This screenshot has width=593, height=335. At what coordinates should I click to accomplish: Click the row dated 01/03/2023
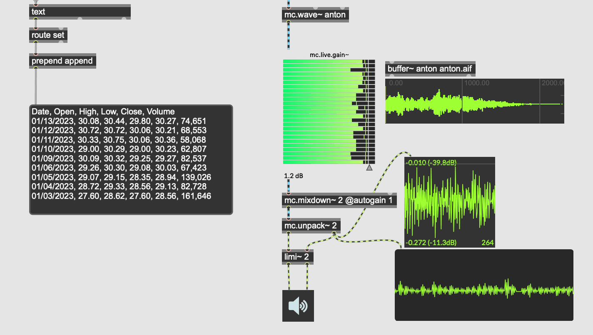pyautogui.click(x=122, y=196)
